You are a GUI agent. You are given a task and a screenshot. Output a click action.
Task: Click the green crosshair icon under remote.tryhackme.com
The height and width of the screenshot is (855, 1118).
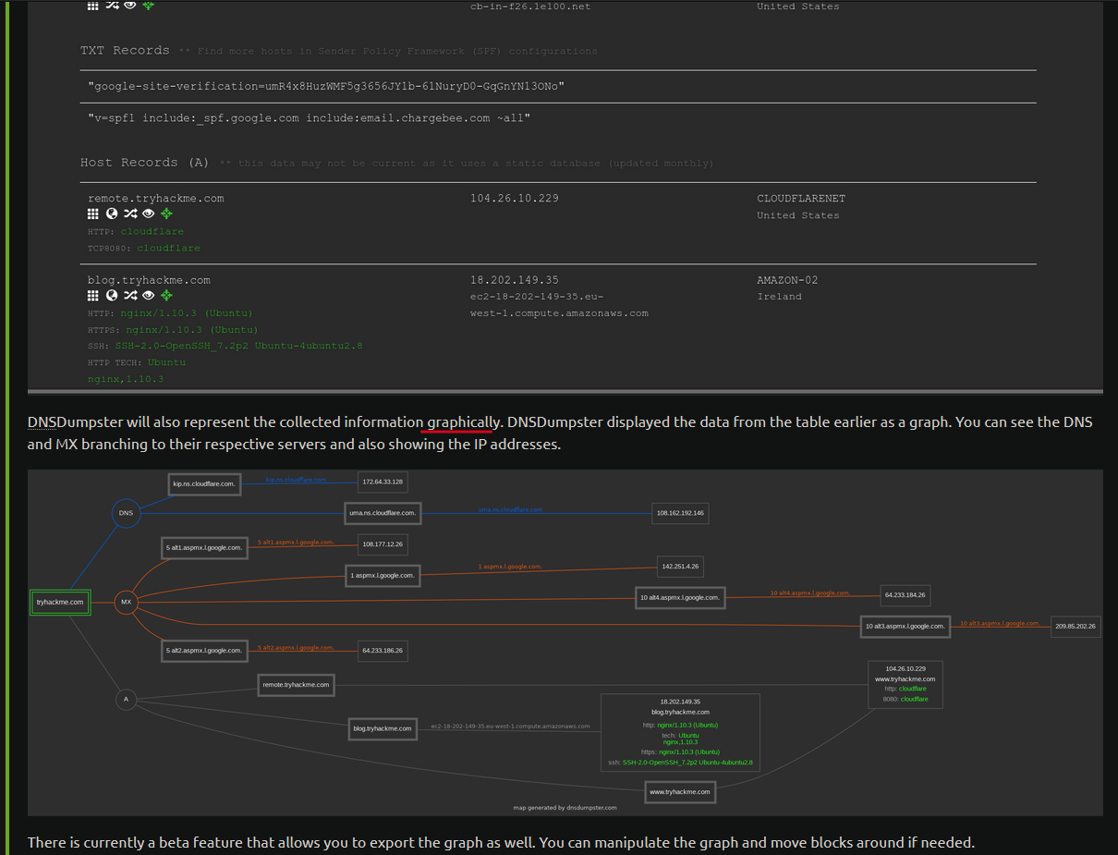166,214
